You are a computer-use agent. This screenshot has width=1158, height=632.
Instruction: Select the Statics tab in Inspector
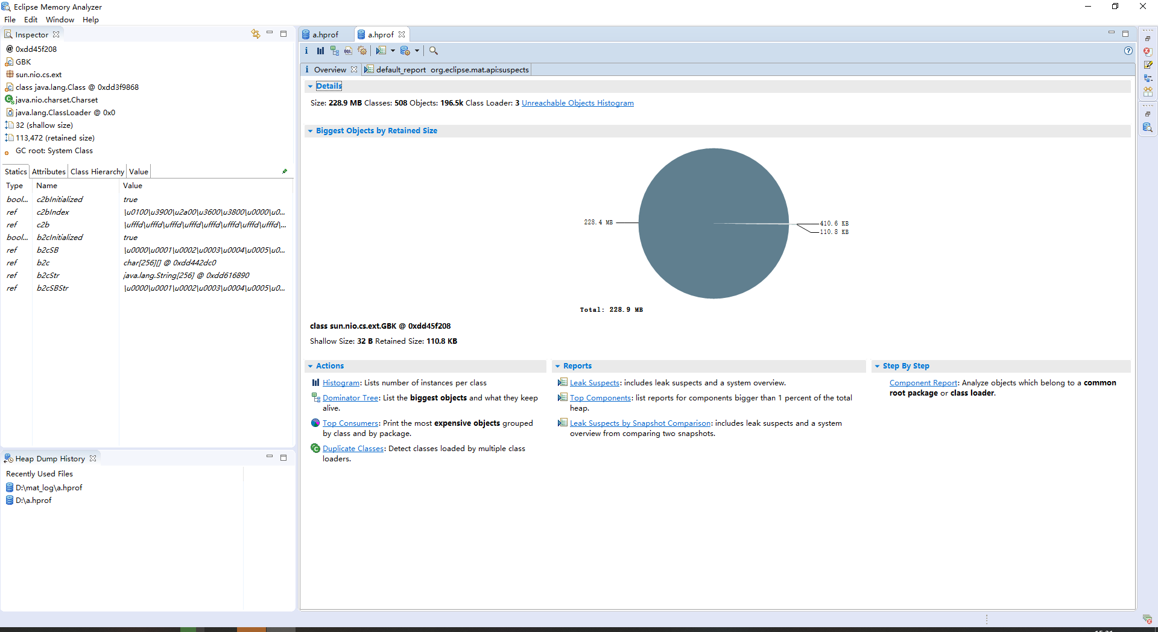16,172
